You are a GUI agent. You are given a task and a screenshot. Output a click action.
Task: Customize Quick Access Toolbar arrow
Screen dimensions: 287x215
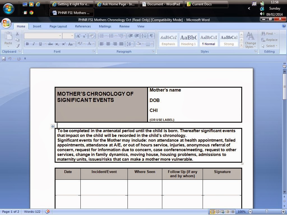click(x=25, y=59)
